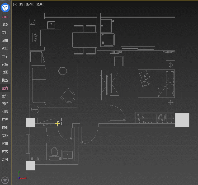The height and width of the screenshot is (185, 198).
Task: Open the 显示 (Display) sidebar menu
Action: point(5,56)
